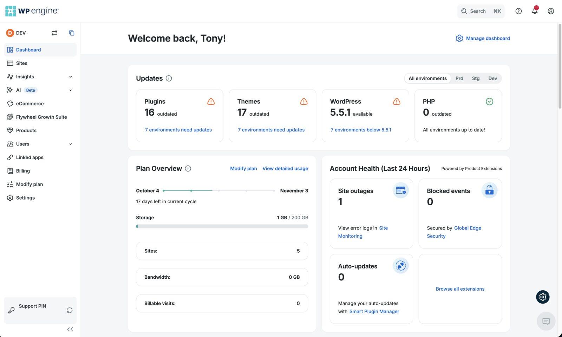
Task: Expand the AI Beta menu chevron
Action: pyautogui.click(x=71, y=90)
